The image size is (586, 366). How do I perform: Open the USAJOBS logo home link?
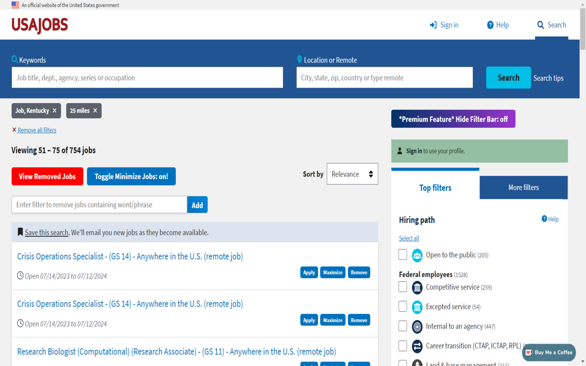click(40, 25)
